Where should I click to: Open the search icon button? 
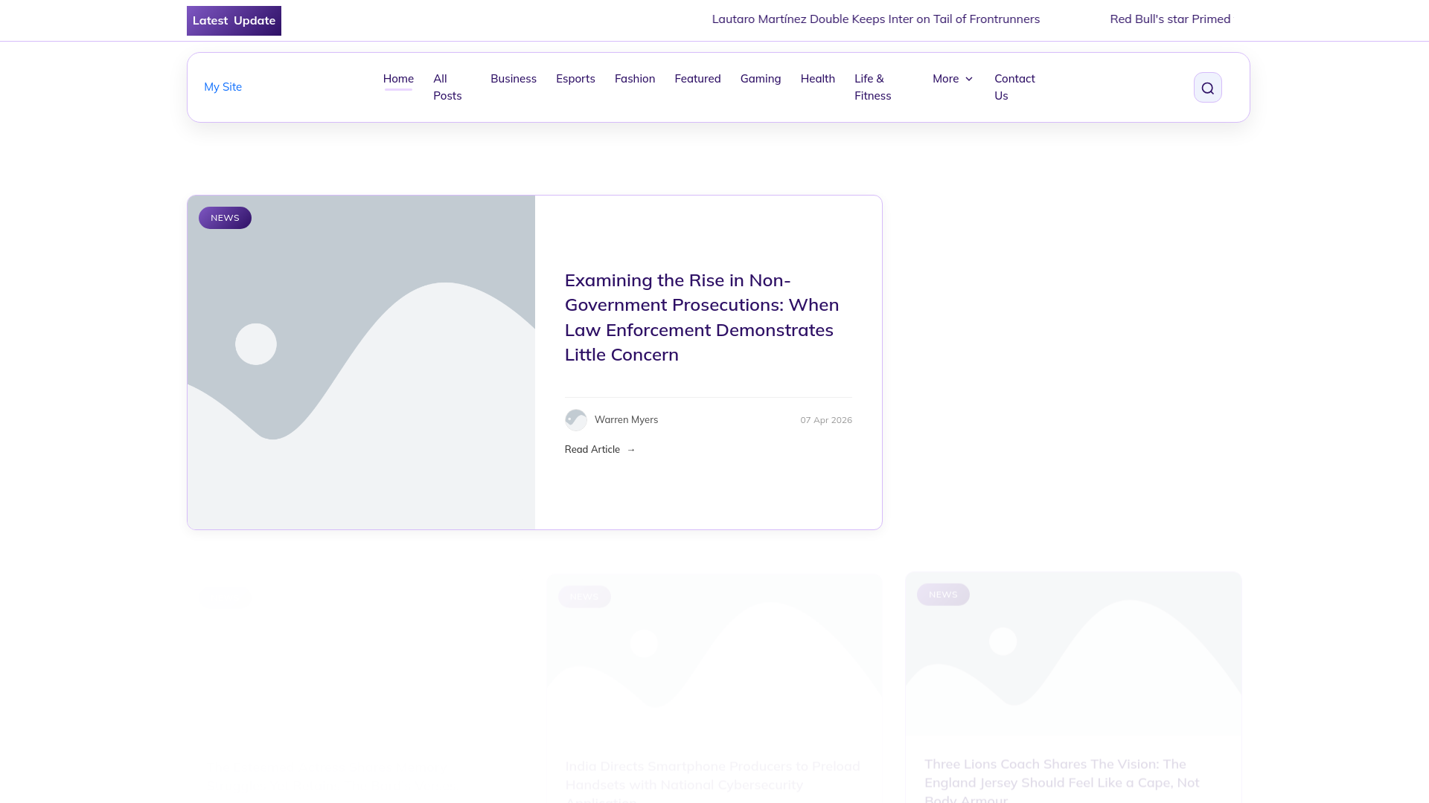click(1207, 88)
